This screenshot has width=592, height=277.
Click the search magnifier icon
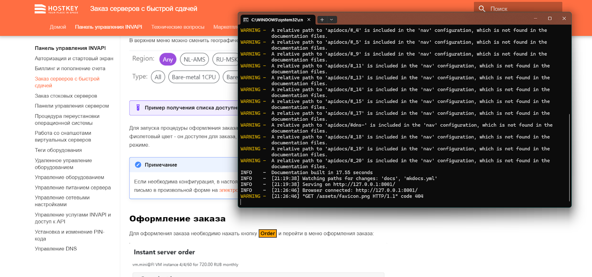(482, 8)
